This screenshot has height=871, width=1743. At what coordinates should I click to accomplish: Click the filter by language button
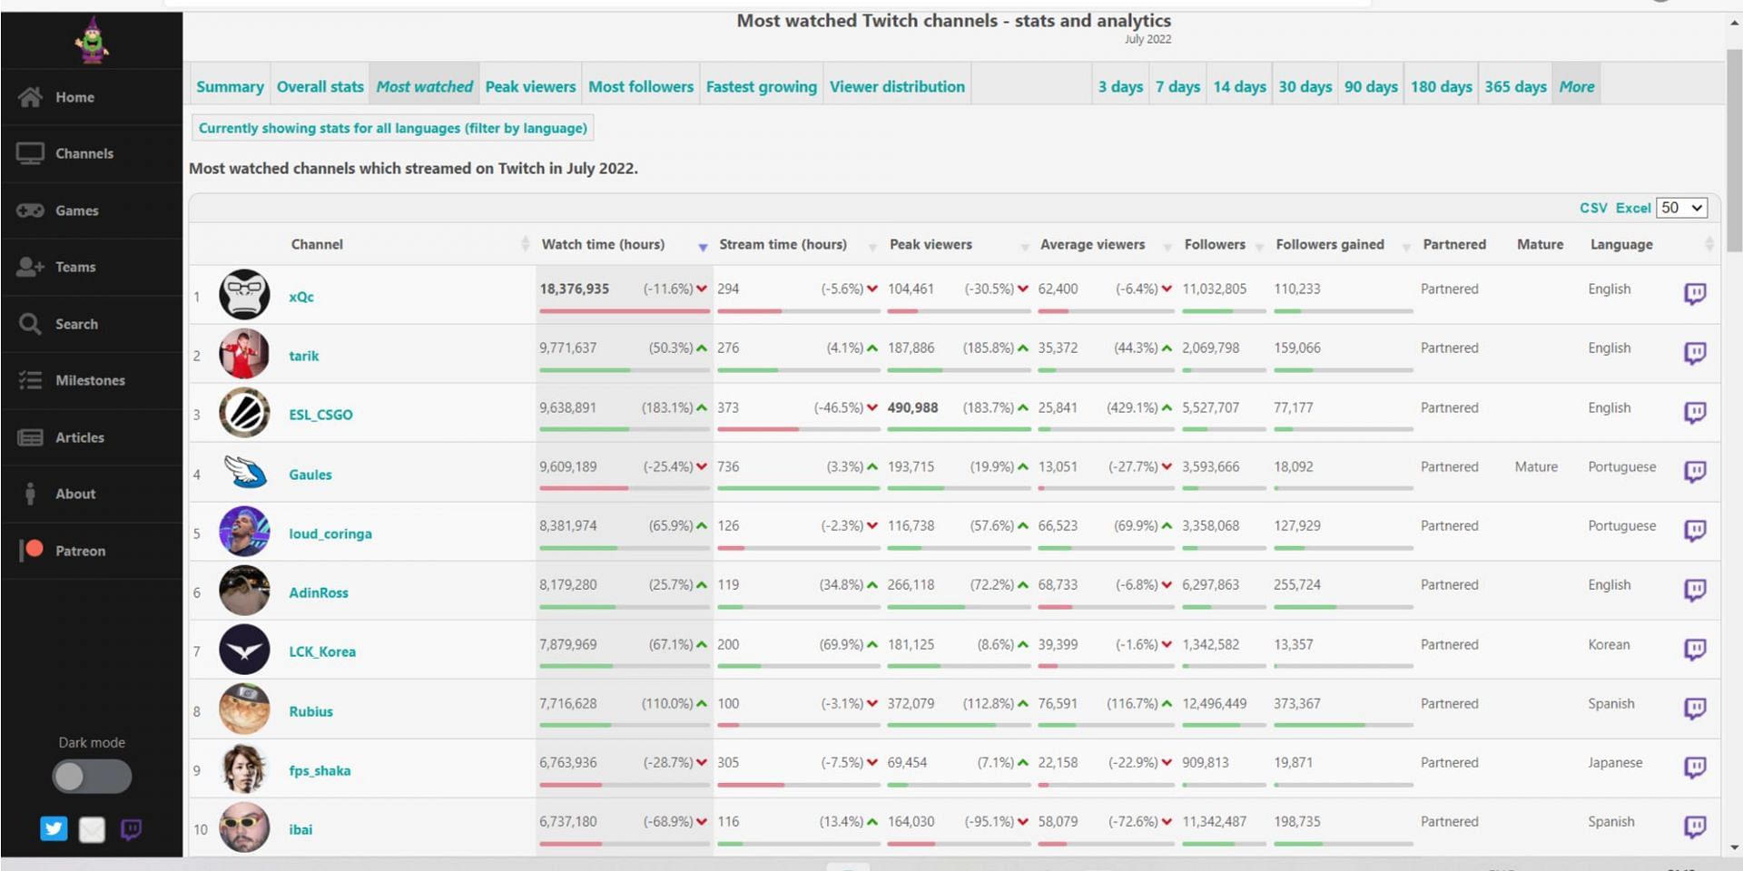[392, 128]
